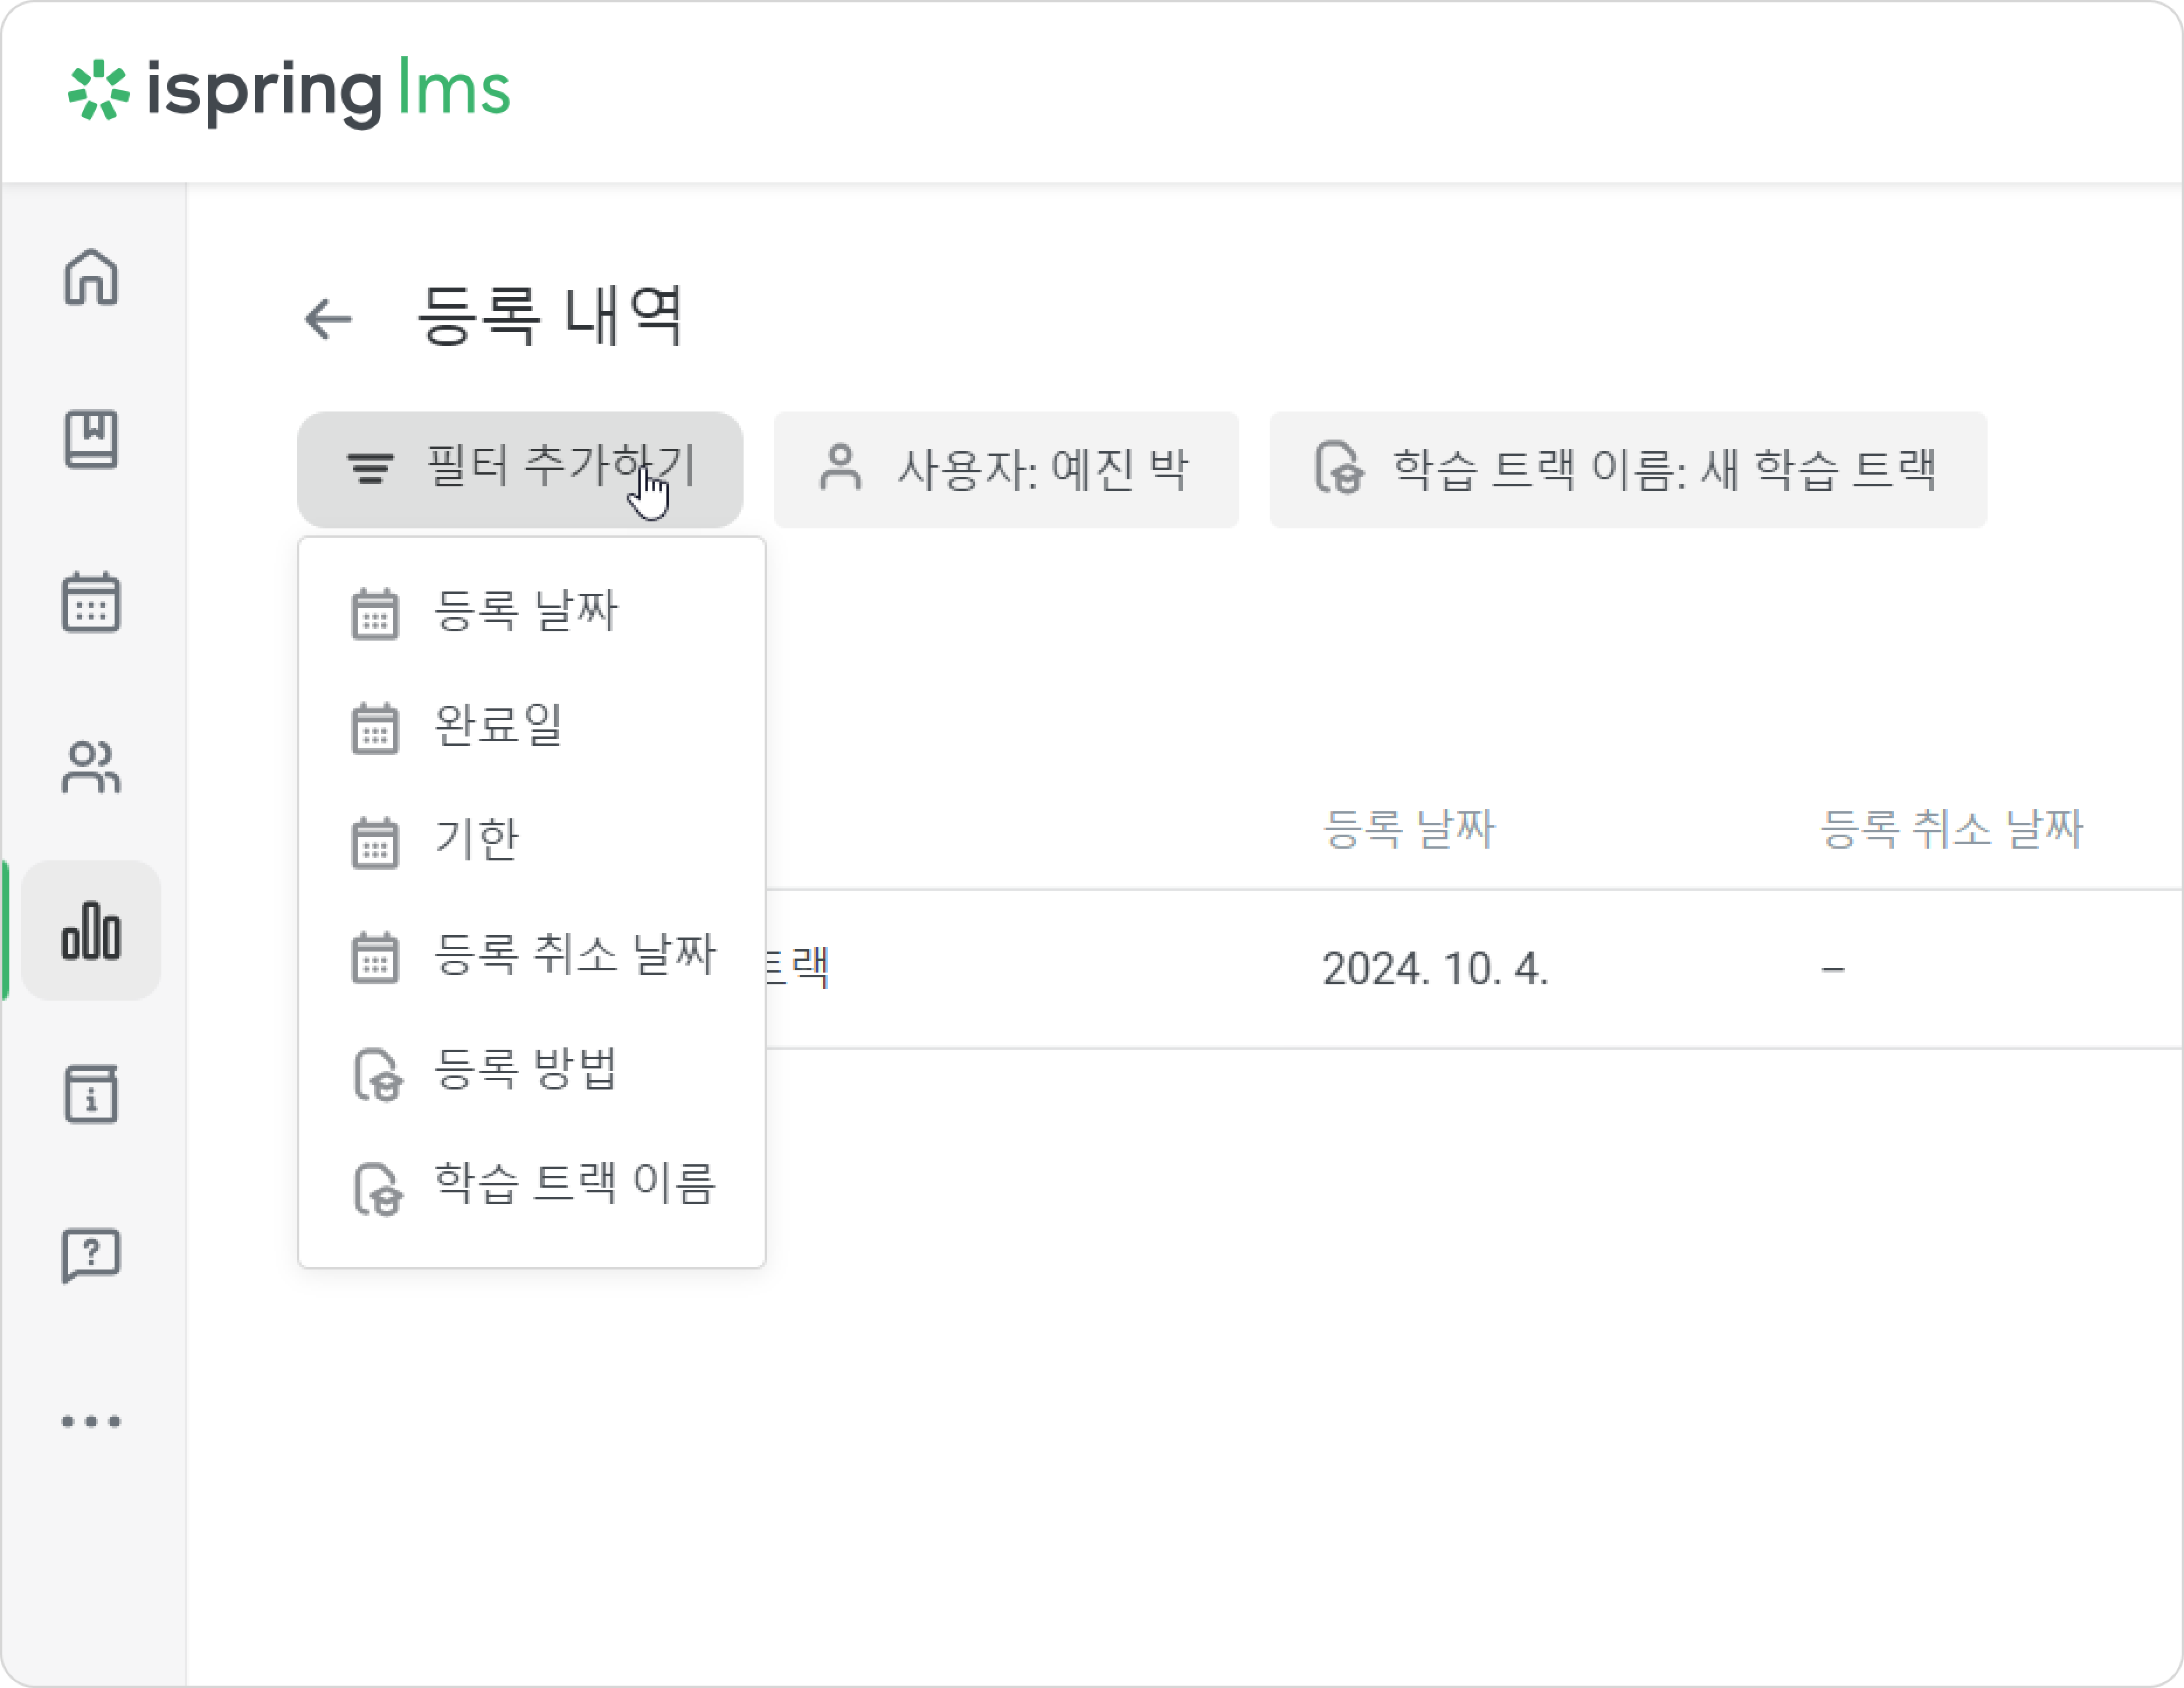Screen dimensions: 2184x1688
Task: Open the Reports bar chart icon
Action: point(91,930)
